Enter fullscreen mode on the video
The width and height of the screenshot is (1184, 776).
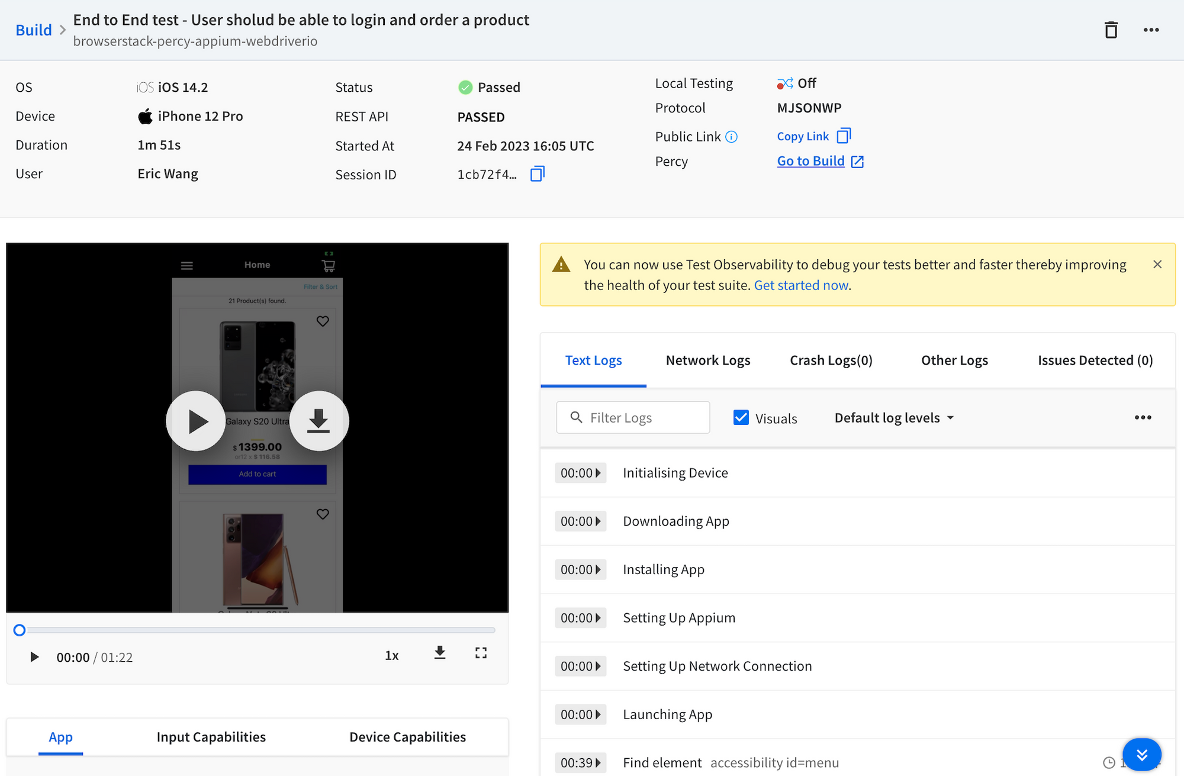(481, 653)
